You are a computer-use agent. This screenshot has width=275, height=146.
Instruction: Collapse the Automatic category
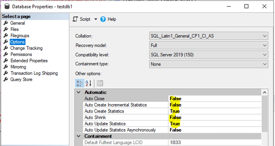[x=79, y=92]
